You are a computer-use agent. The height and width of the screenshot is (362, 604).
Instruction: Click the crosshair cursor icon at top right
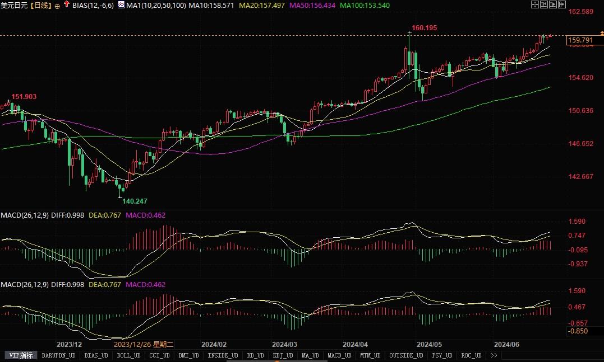point(535,4)
